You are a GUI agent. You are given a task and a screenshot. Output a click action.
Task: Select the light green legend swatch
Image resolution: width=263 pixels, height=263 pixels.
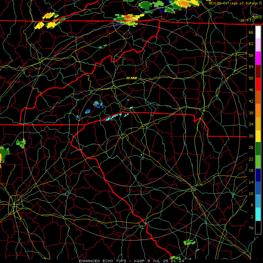click(258, 162)
